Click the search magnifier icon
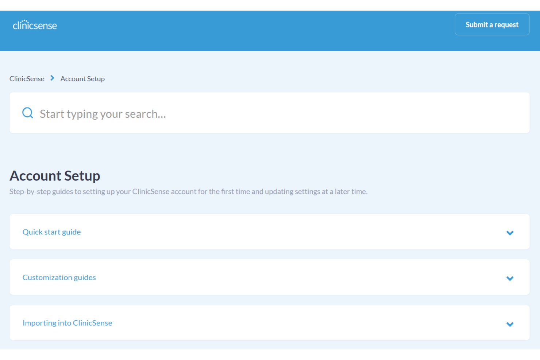This screenshot has width=540, height=360. pos(28,113)
